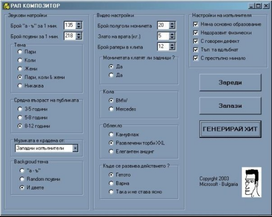Click the ГЕНЕРИРАЙ ХИТ button
The width and height of the screenshot is (272, 217).
point(230,129)
